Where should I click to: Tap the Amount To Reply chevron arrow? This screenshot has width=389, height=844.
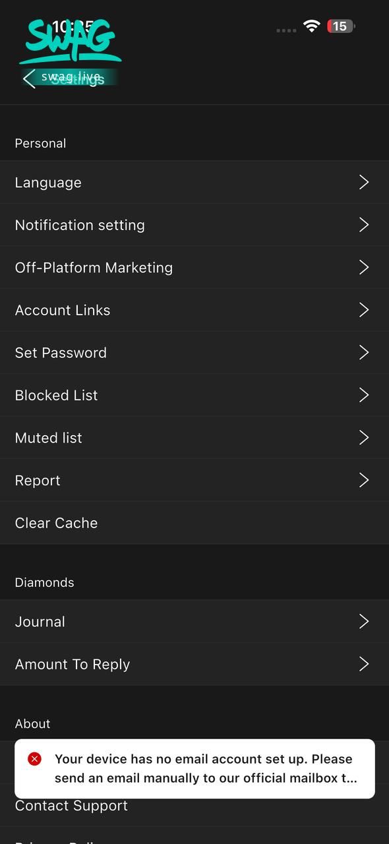coord(364,664)
